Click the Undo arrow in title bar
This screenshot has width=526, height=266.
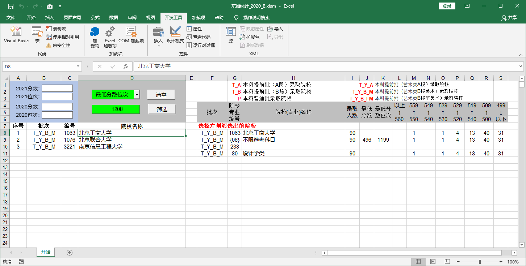point(21,6)
